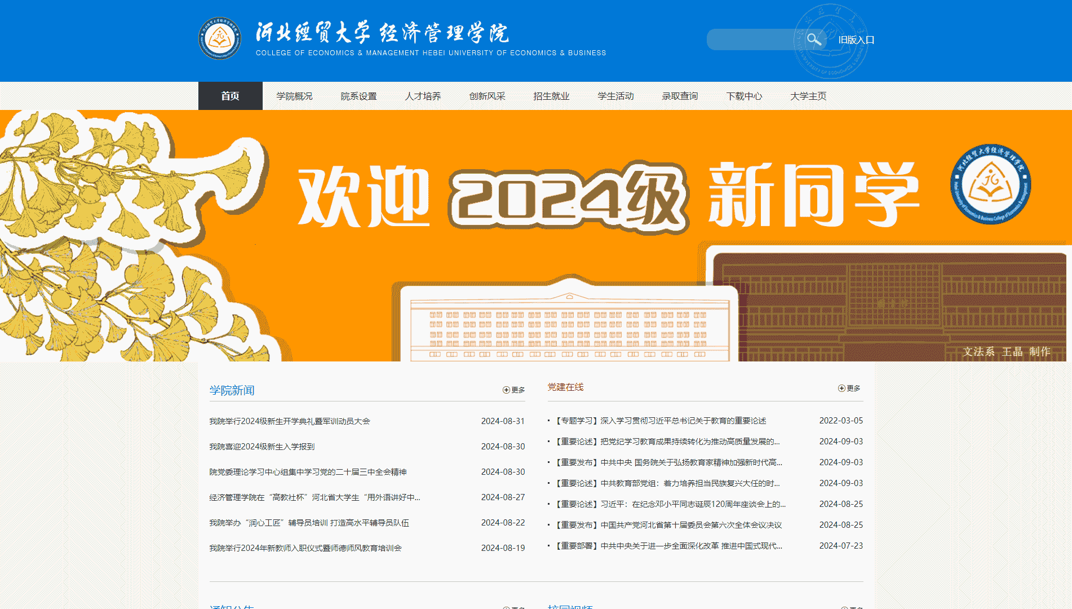Select the 首页 navigation tab
This screenshot has height=609, width=1072.
(x=231, y=96)
